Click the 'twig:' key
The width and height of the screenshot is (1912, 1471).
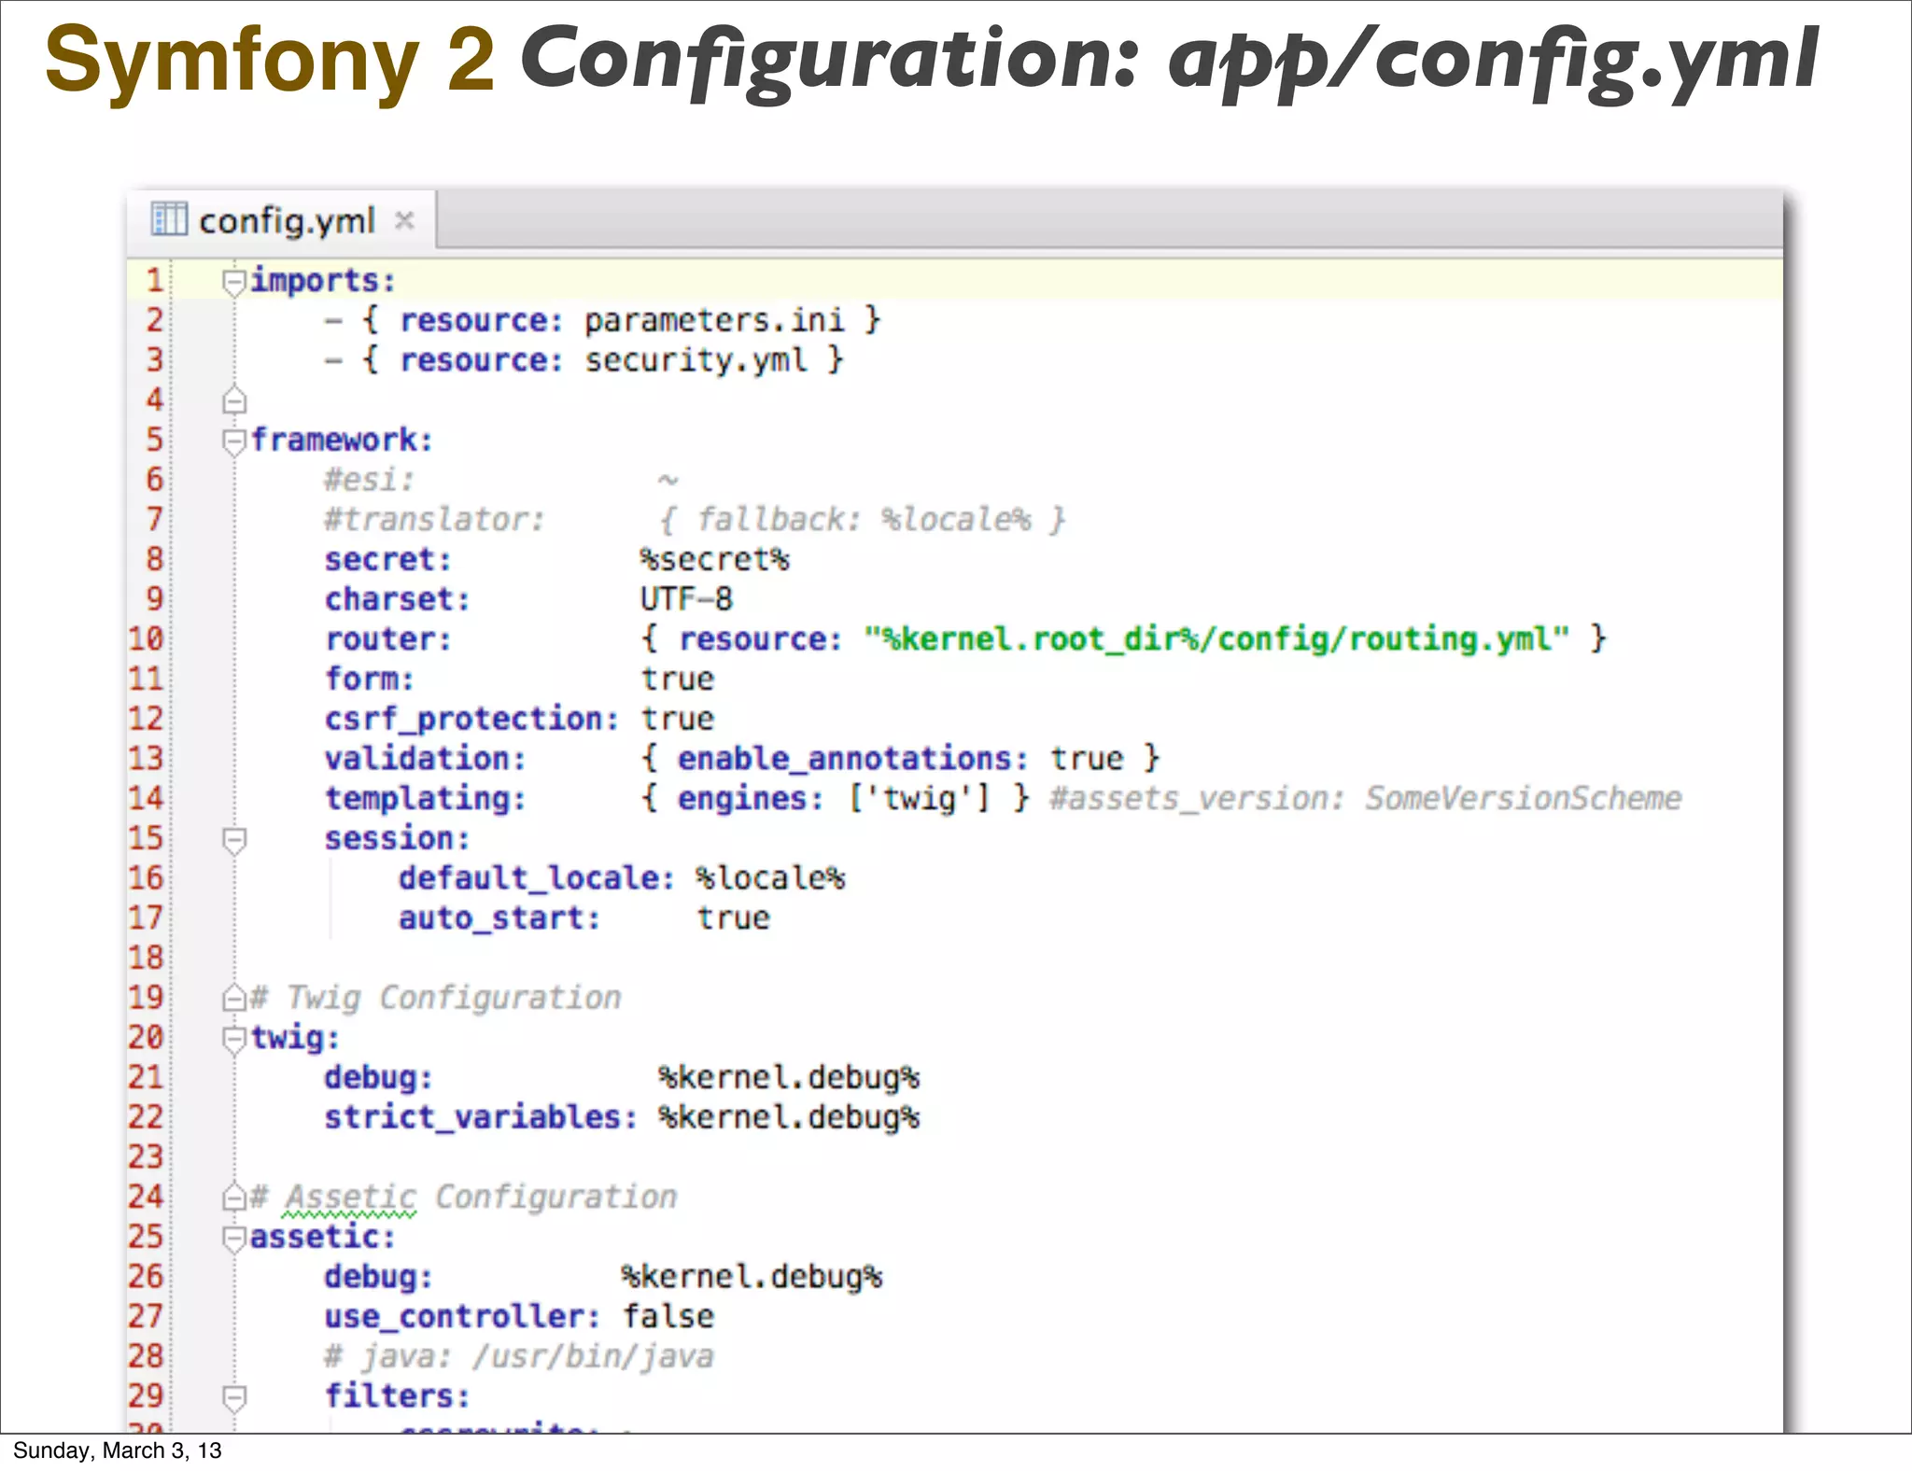coord(295,1037)
